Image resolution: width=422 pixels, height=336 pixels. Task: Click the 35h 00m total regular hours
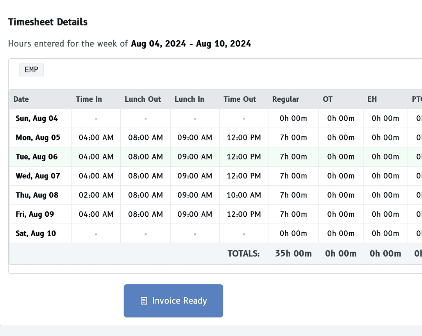(x=293, y=253)
